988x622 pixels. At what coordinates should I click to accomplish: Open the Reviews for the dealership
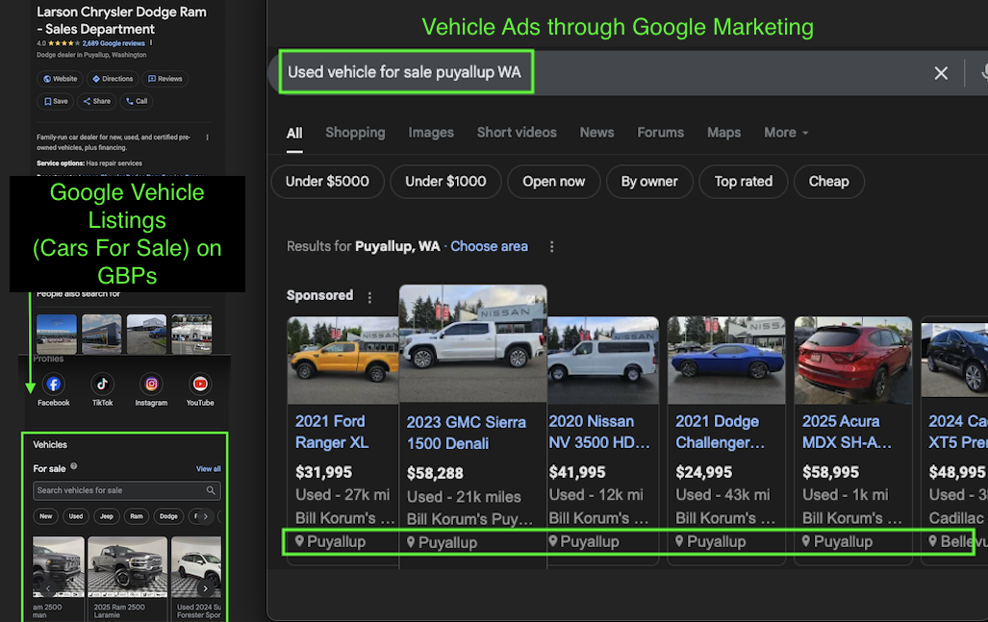[x=164, y=79]
